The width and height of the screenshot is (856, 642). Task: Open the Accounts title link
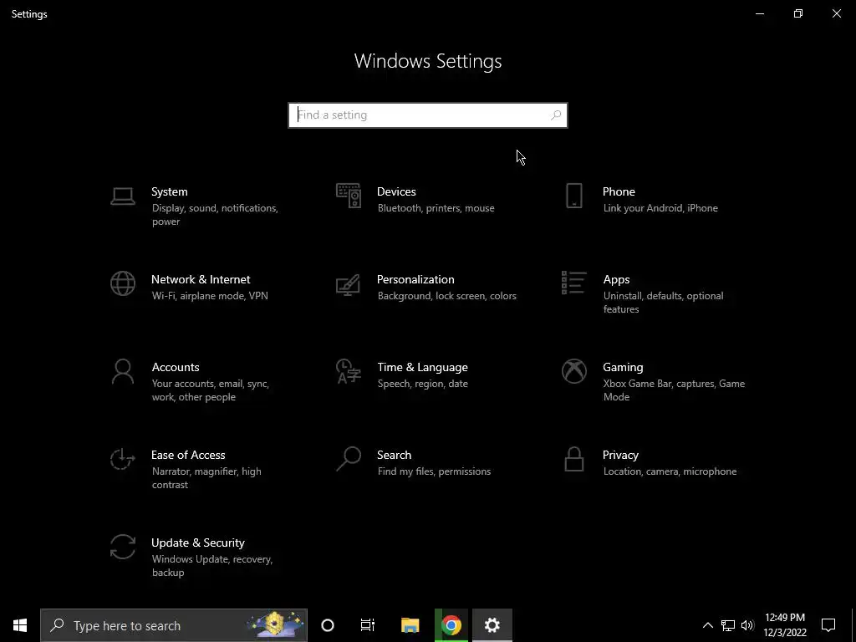[176, 368]
